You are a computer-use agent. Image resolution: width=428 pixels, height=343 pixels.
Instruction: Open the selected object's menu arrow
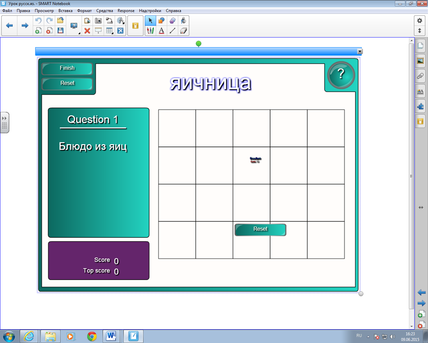tap(360, 52)
